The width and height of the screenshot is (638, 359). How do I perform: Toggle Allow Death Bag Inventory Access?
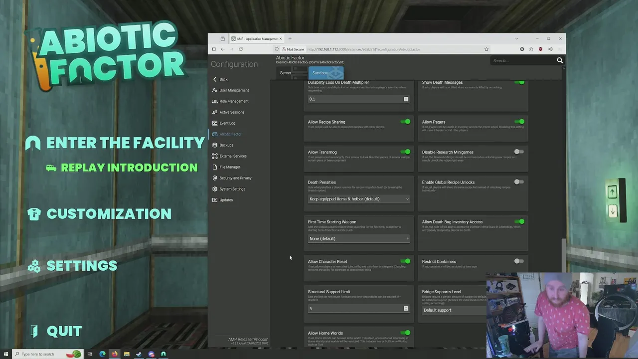coord(519,222)
